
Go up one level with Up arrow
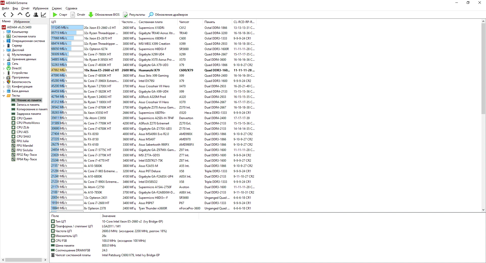[20, 14]
